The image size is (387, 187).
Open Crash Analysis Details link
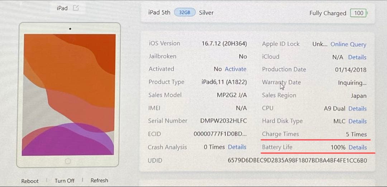click(237, 147)
